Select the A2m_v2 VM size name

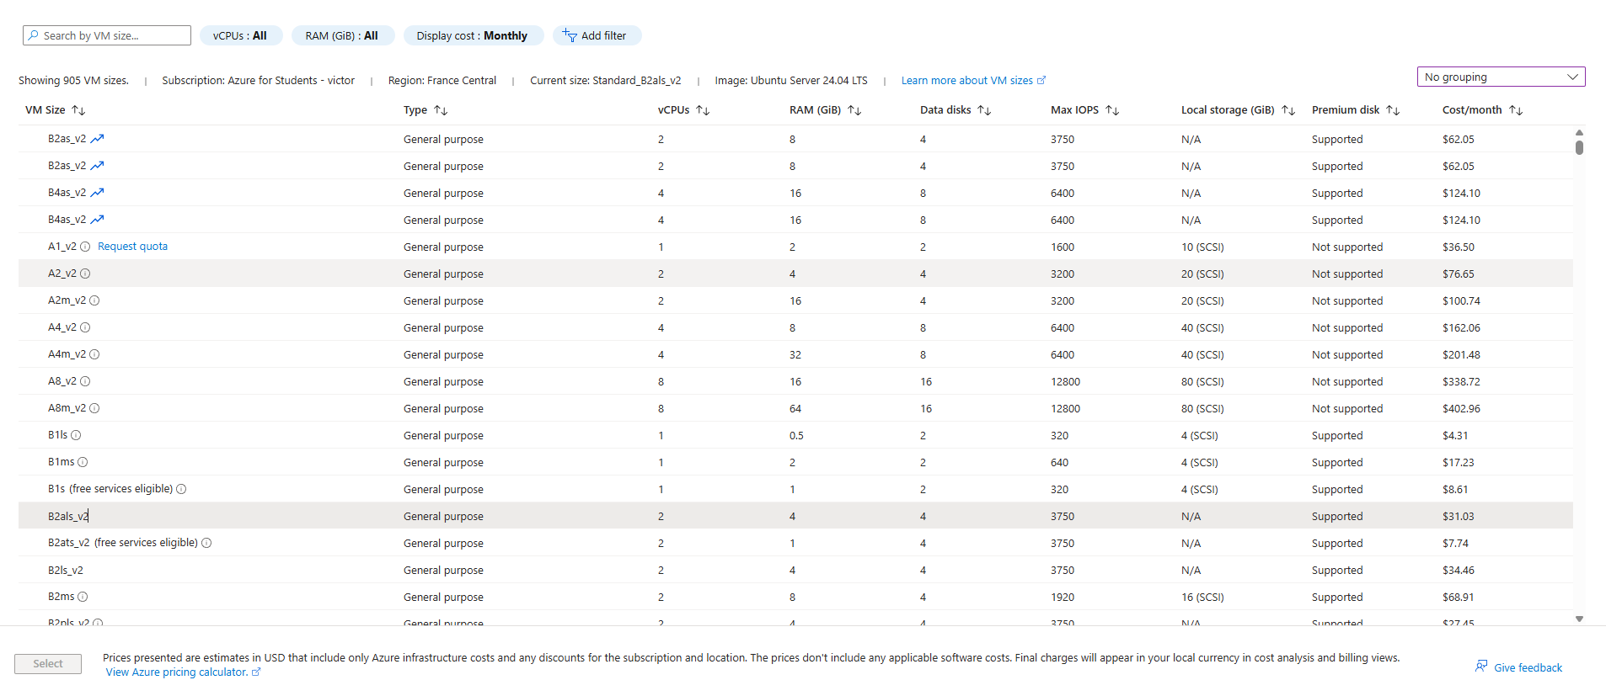67,300
